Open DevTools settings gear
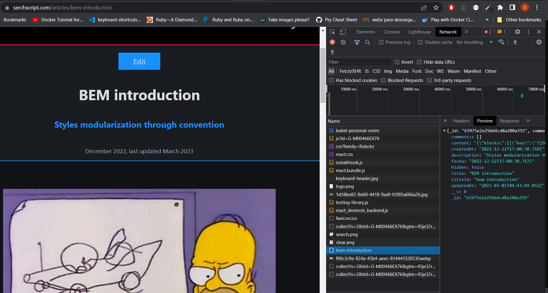This screenshot has height=293, width=548. [x=517, y=32]
